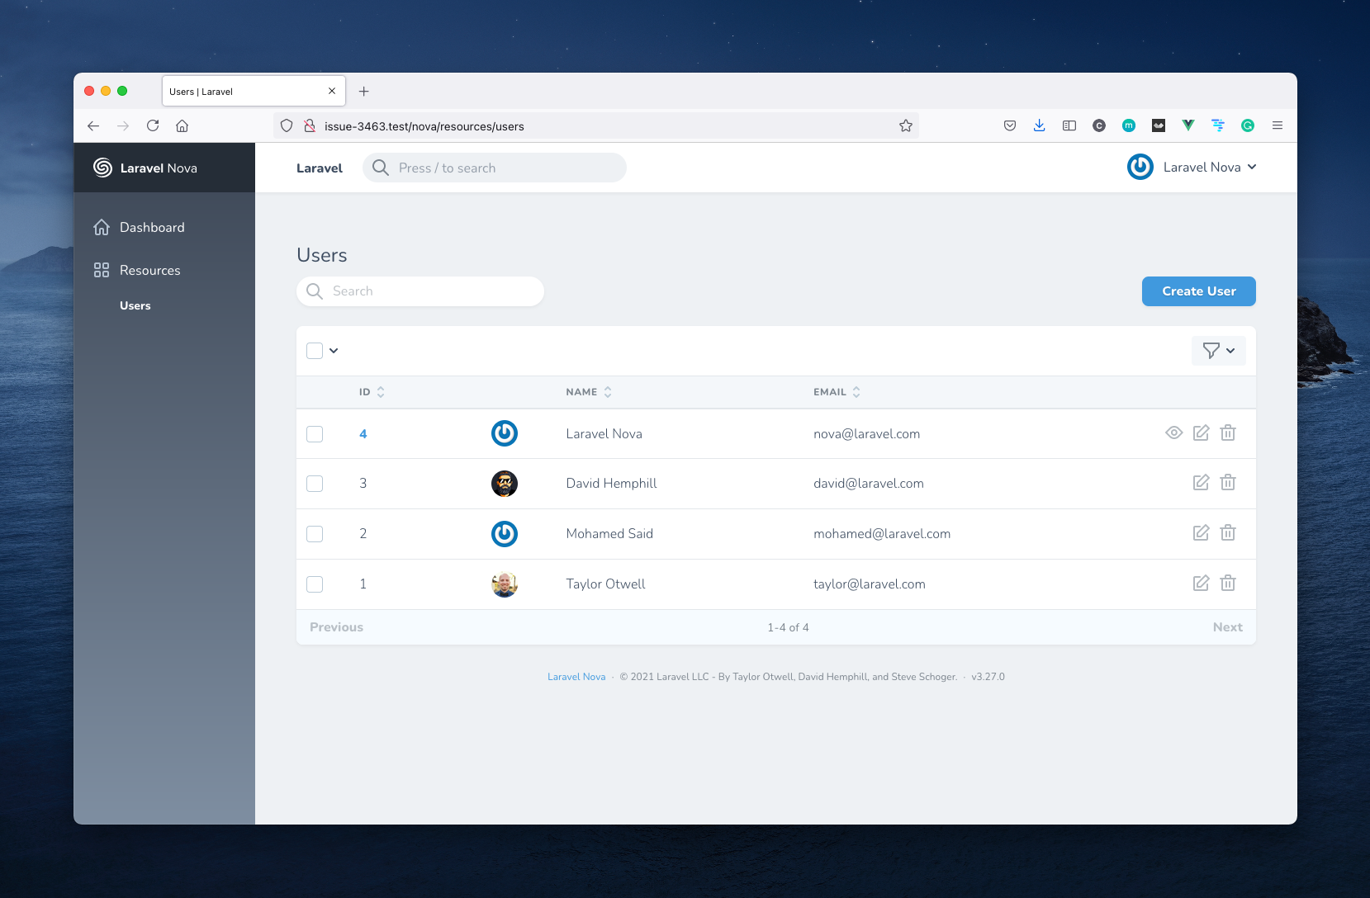The image size is (1370, 898).
Task: Delete the user Taylor Otwell
Action: click(x=1228, y=583)
